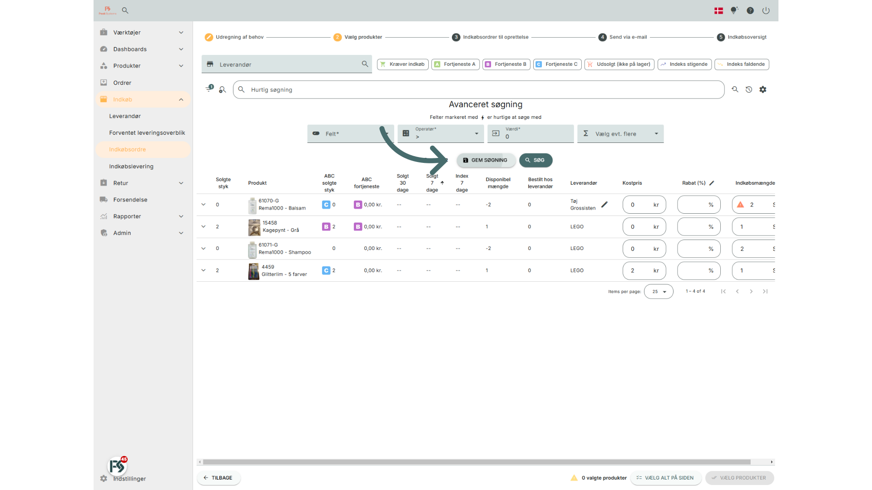
Task: Toggle the Indeks faldende filter chip
Action: click(x=742, y=64)
